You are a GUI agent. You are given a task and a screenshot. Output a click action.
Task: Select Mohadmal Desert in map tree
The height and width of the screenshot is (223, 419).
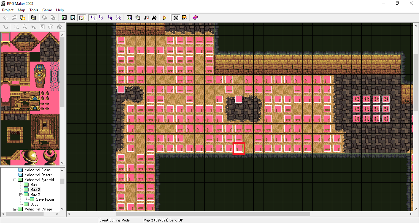38,175
